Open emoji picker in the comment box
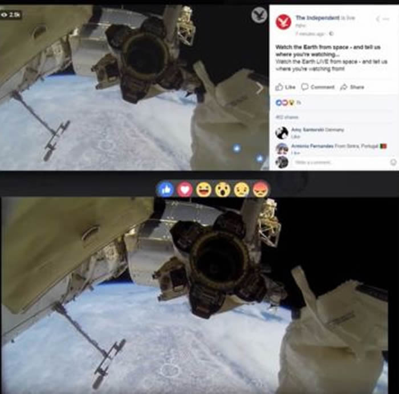This screenshot has height=394, width=399. tap(393, 162)
